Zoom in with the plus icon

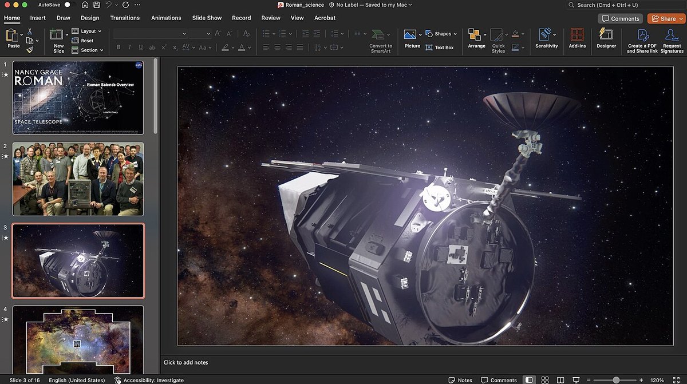coord(642,380)
